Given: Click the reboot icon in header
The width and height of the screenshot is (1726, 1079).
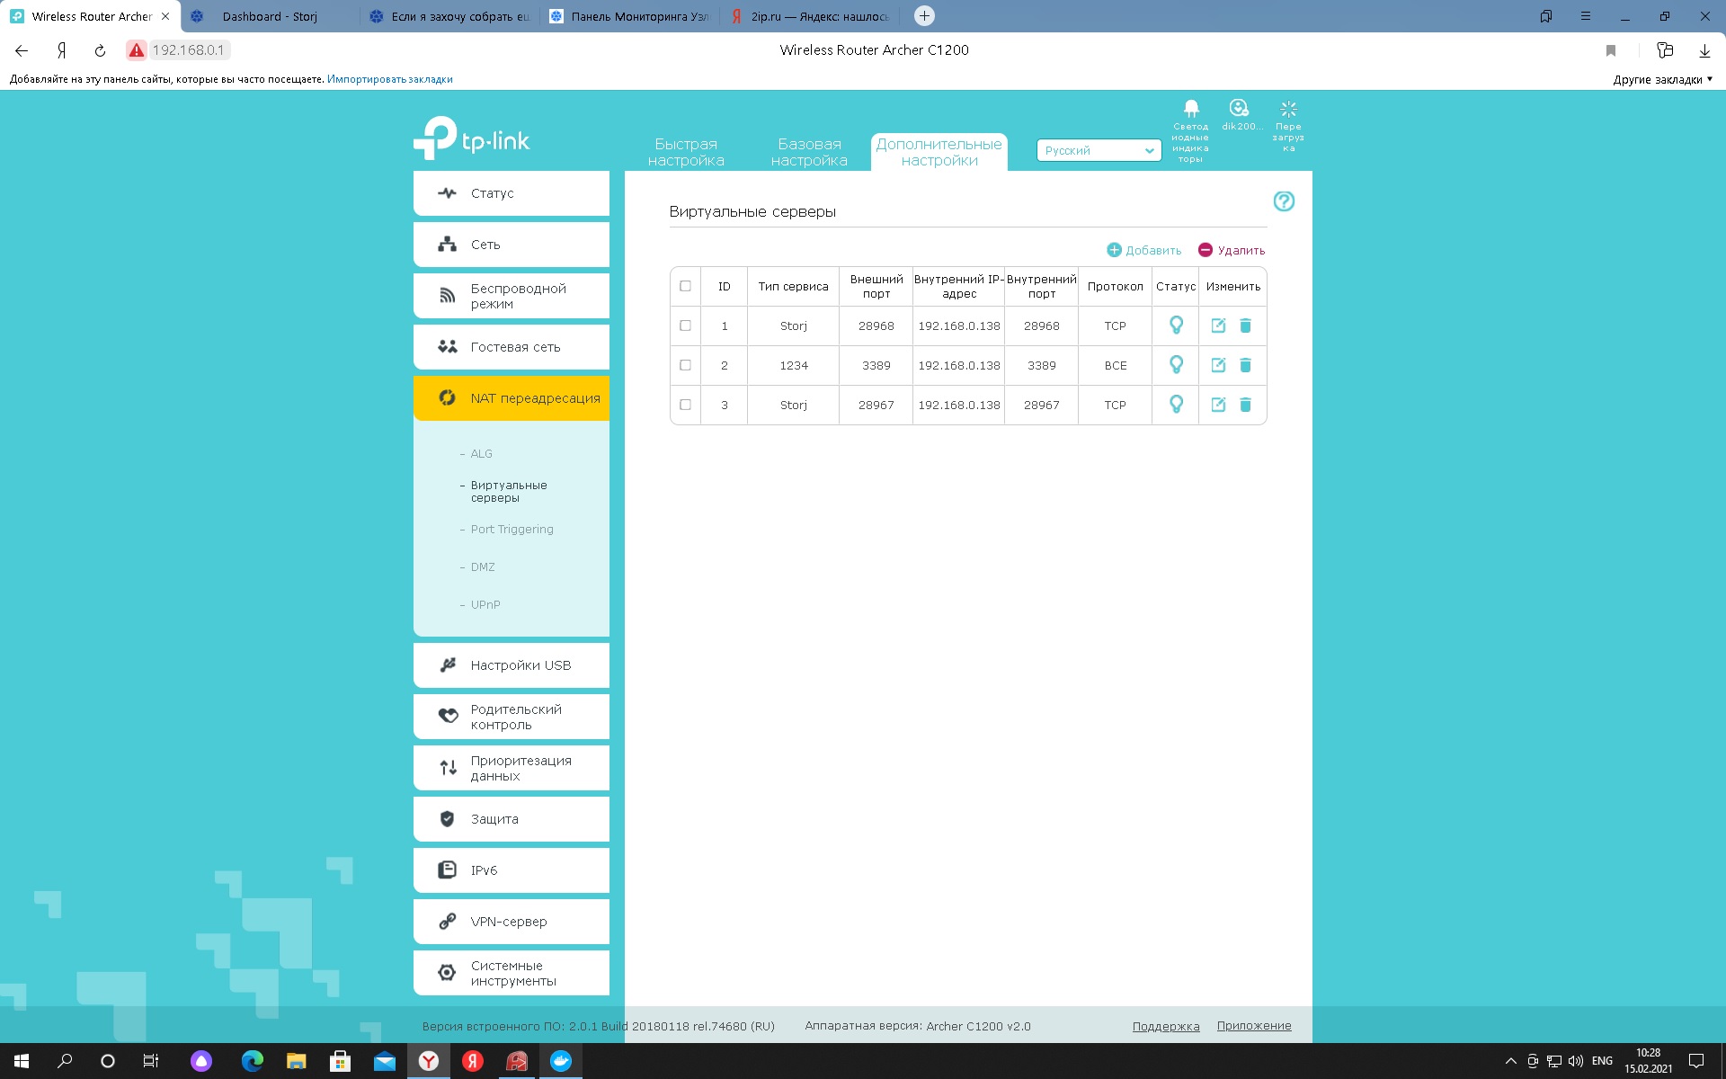Looking at the screenshot, I should [1287, 110].
